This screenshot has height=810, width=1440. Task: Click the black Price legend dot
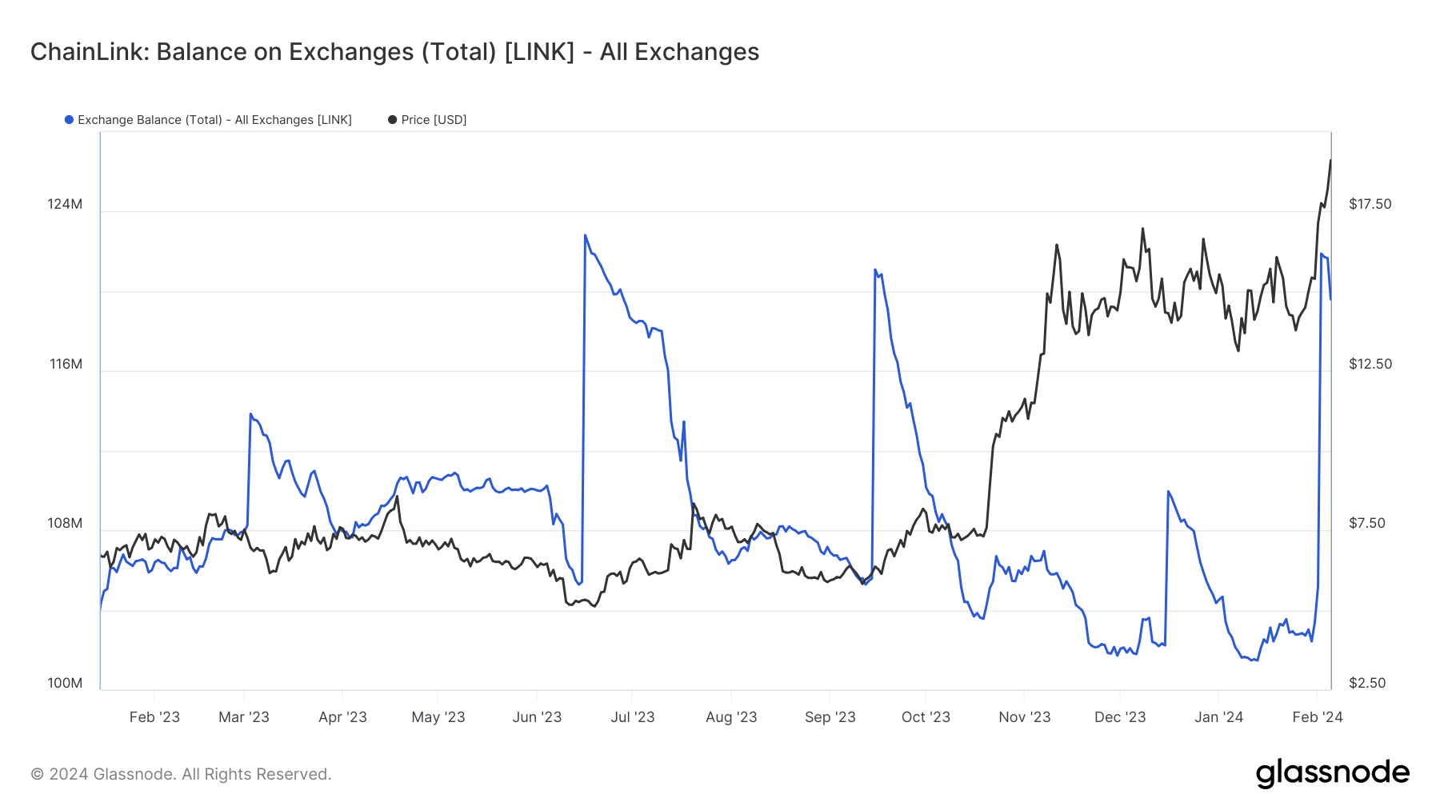[392, 120]
